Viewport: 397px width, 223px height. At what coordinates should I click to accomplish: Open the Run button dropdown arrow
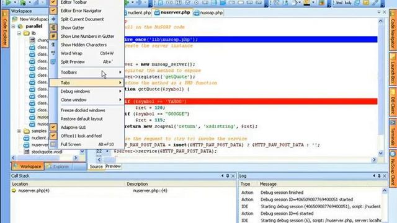point(14,2)
